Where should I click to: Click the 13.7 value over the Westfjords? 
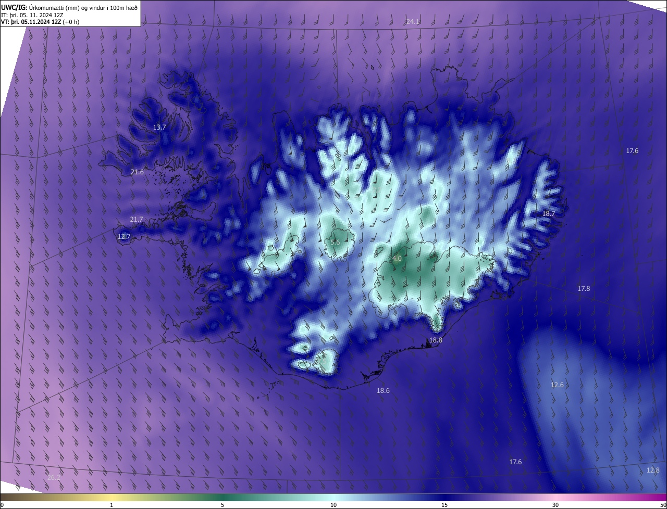click(x=159, y=128)
